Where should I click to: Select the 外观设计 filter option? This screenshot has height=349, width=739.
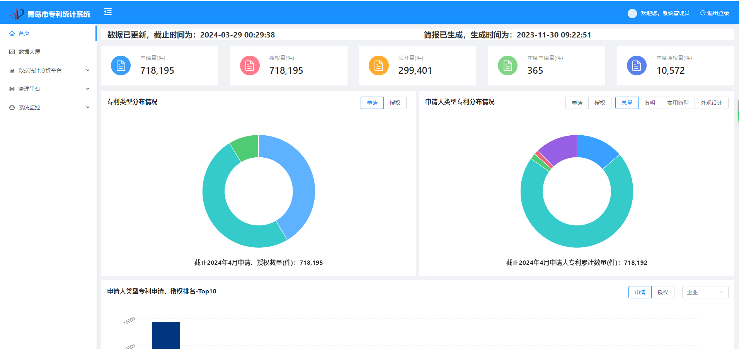tap(712, 103)
